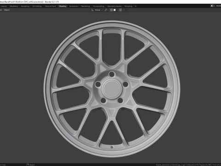
Task: Open the UV Editing workspace tab
Action: click(37, 6)
